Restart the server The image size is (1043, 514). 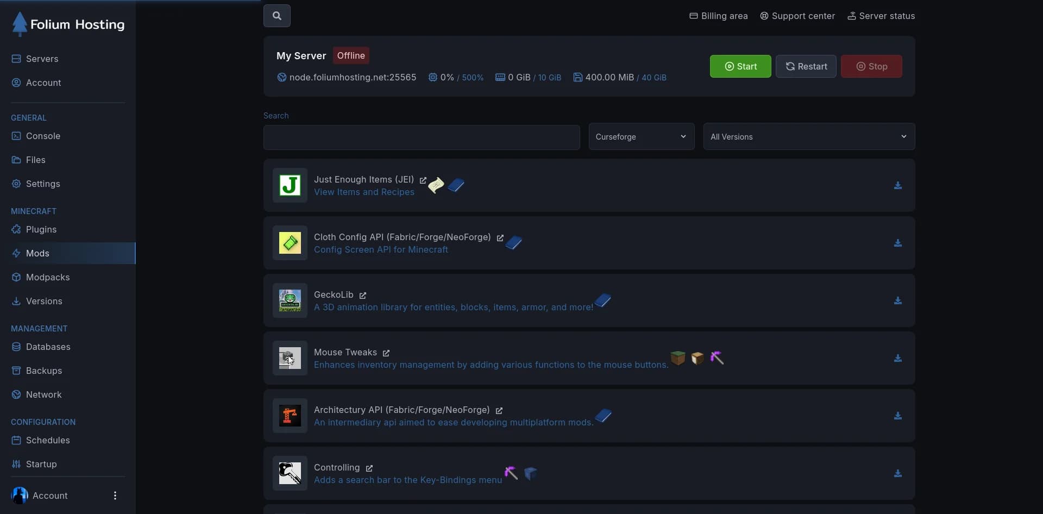(x=806, y=66)
